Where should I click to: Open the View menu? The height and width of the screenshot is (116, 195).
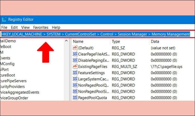(25, 27)
